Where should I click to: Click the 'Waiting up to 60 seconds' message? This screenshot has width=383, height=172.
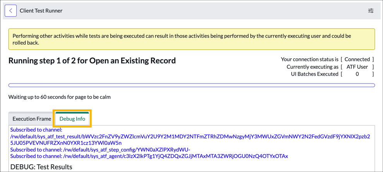(x=60, y=97)
